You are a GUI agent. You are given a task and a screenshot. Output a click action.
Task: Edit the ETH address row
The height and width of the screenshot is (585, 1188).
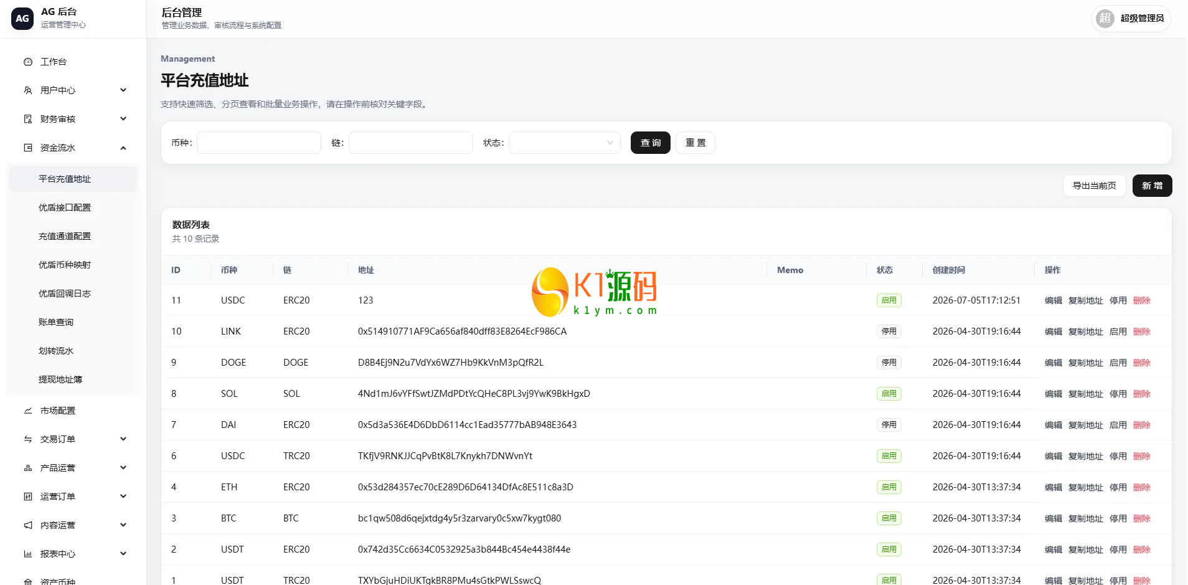coord(1054,487)
